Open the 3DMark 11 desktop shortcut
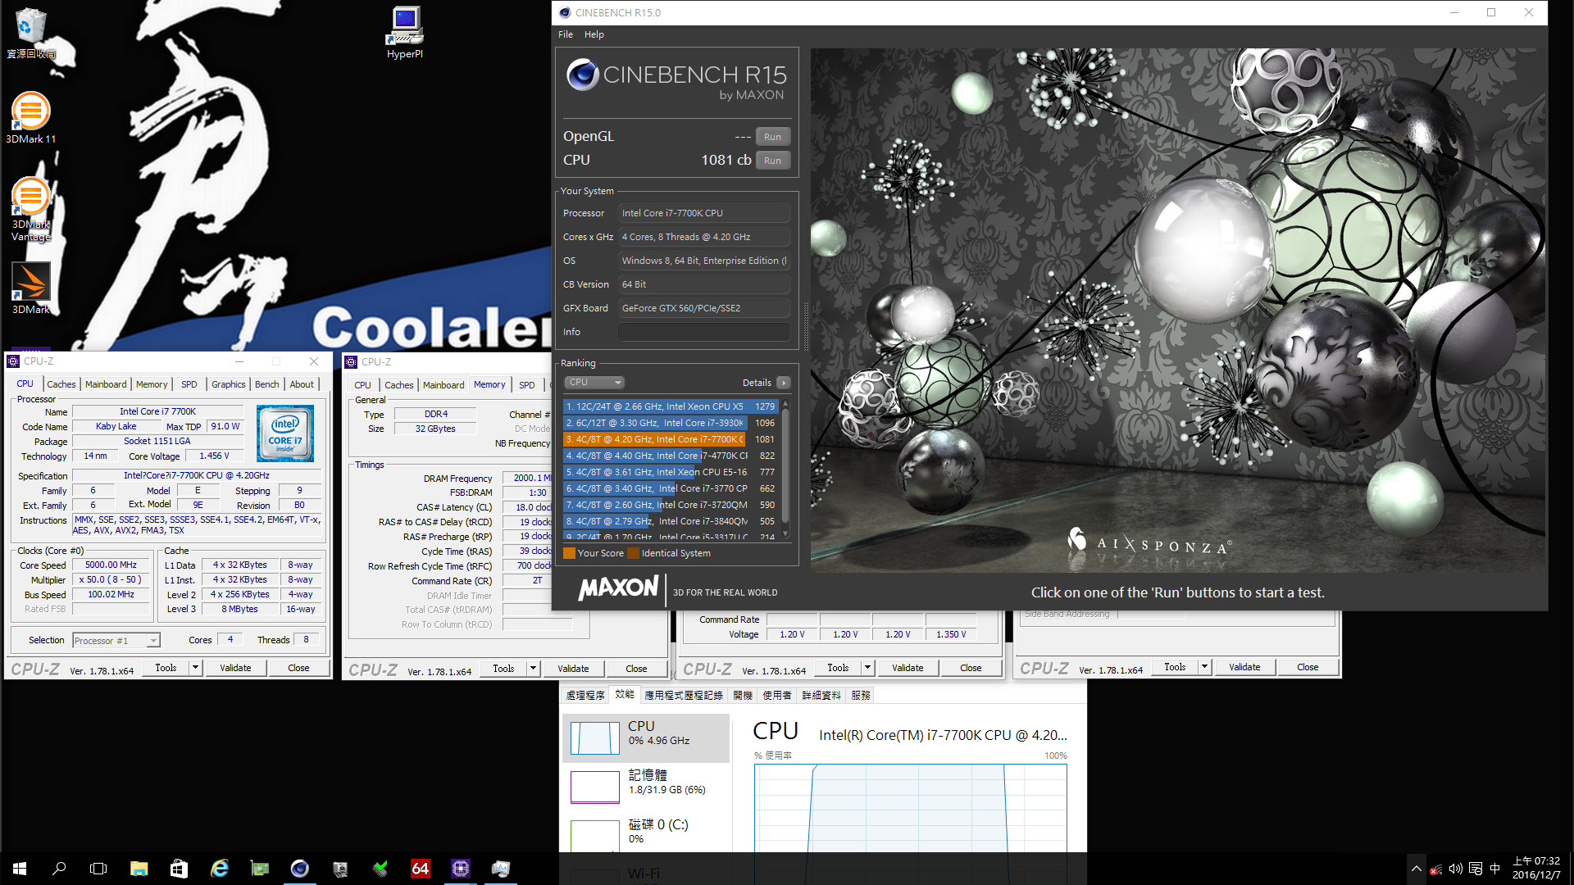The image size is (1574, 885). (31, 117)
